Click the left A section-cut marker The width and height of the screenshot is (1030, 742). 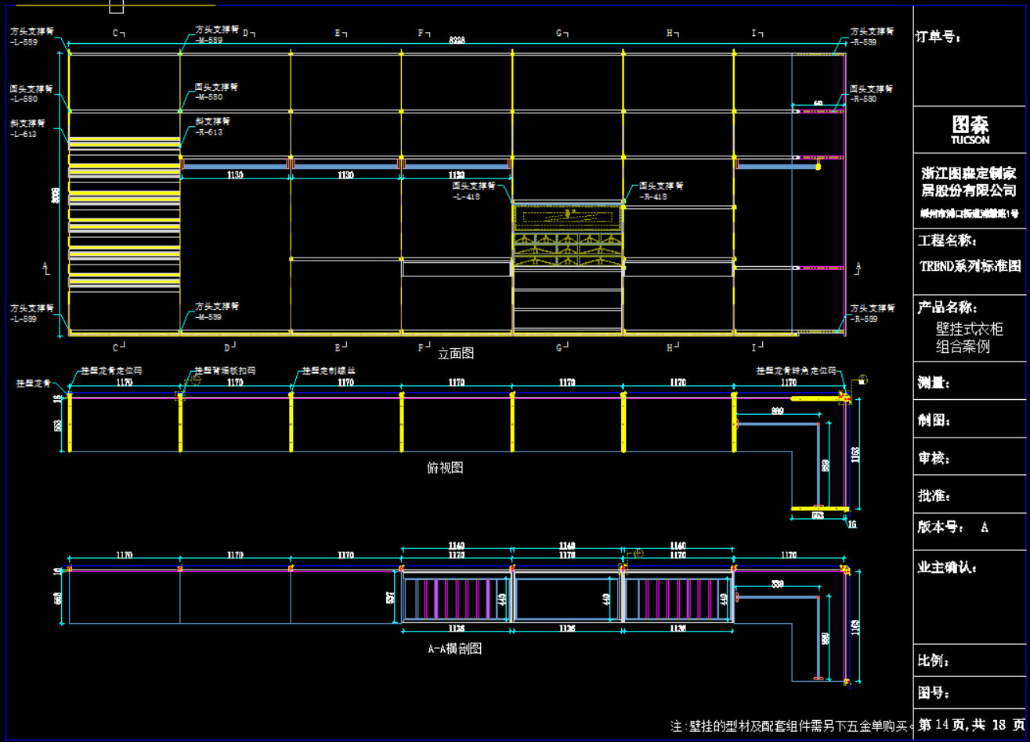coord(45,268)
